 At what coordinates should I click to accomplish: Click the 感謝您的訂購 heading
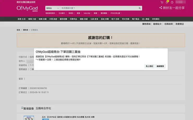(101, 38)
